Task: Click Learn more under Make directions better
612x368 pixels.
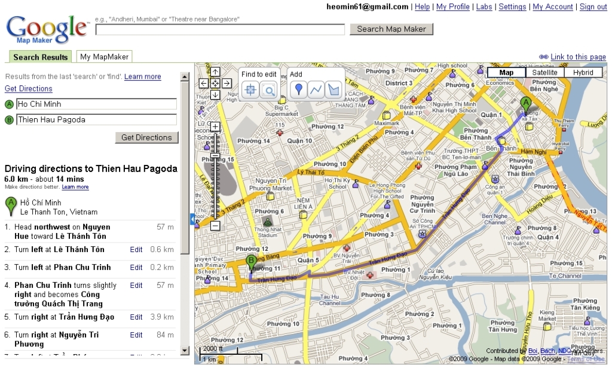Action: 75,187
